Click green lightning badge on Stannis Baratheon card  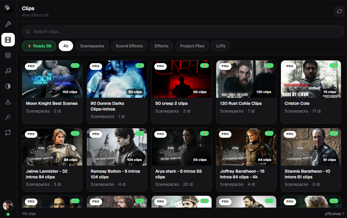point(334,133)
